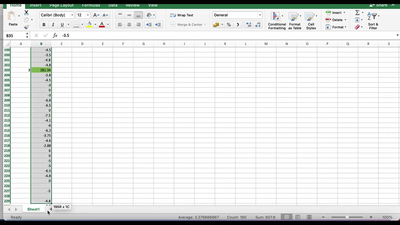The image size is (400, 225).
Task: Open the Merge & Center dropdown arrow
Action: click(205, 25)
